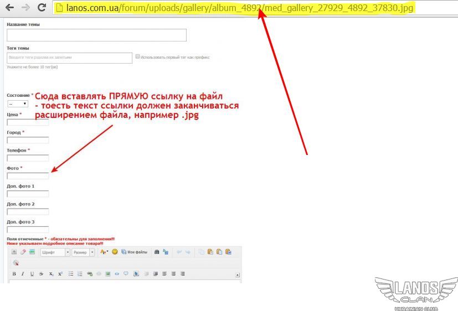Open the text color picker
Screen dimensions: 458x311
pyautogui.click(x=104, y=252)
